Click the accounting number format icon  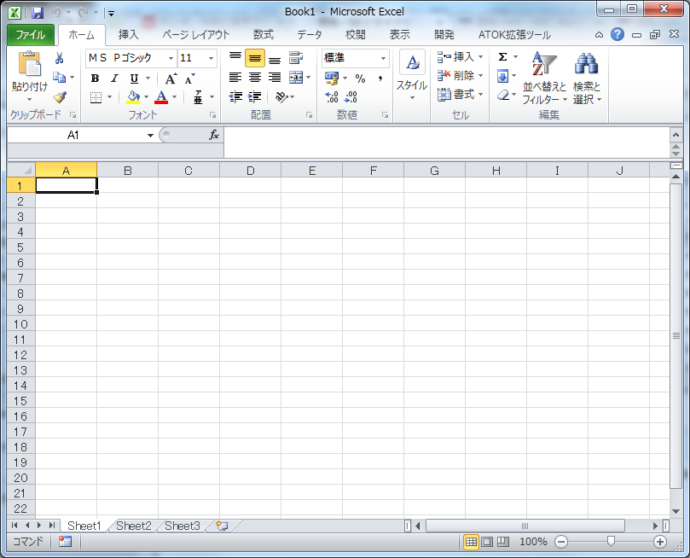click(332, 78)
